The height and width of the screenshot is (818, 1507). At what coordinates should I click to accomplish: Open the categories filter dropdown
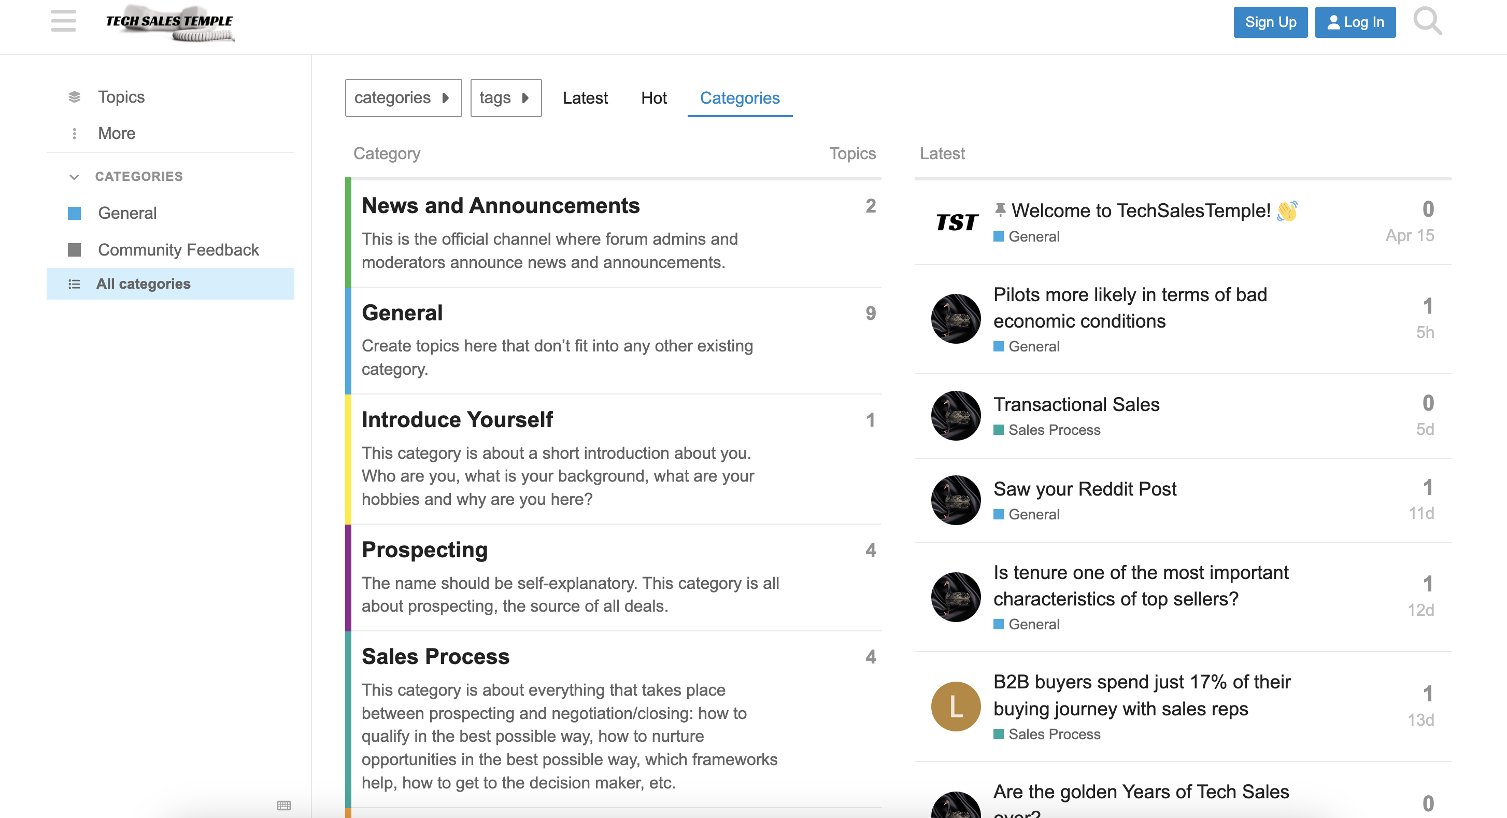(403, 98)
